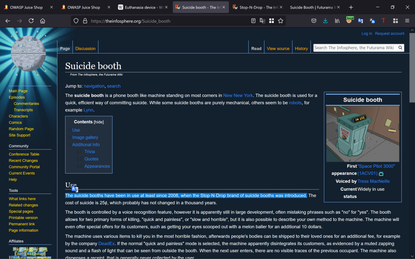
Task: Click the address bar translate page icon
Action: pos(262,21)
